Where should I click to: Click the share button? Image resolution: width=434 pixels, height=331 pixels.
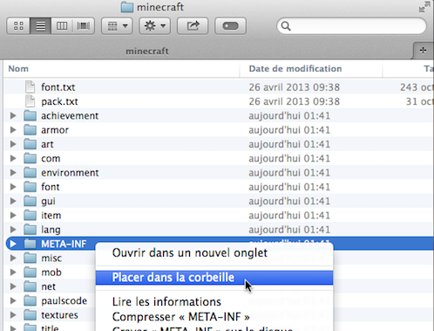[x=193, y=26]
